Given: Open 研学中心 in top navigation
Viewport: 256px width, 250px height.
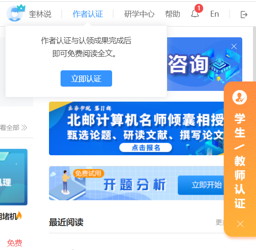Looking at the screenshot, I should click(x=139, y=14).
